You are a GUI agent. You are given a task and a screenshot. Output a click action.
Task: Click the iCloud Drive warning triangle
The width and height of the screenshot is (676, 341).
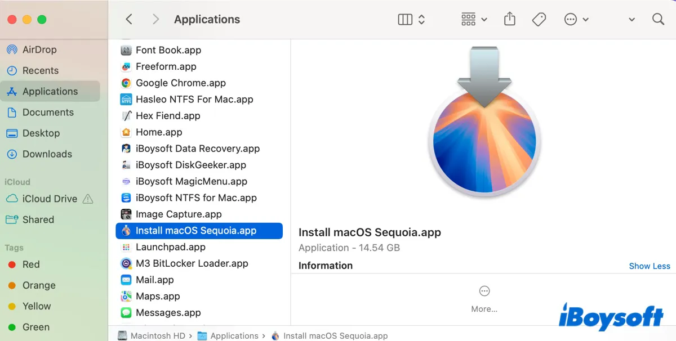pos(88,199)
